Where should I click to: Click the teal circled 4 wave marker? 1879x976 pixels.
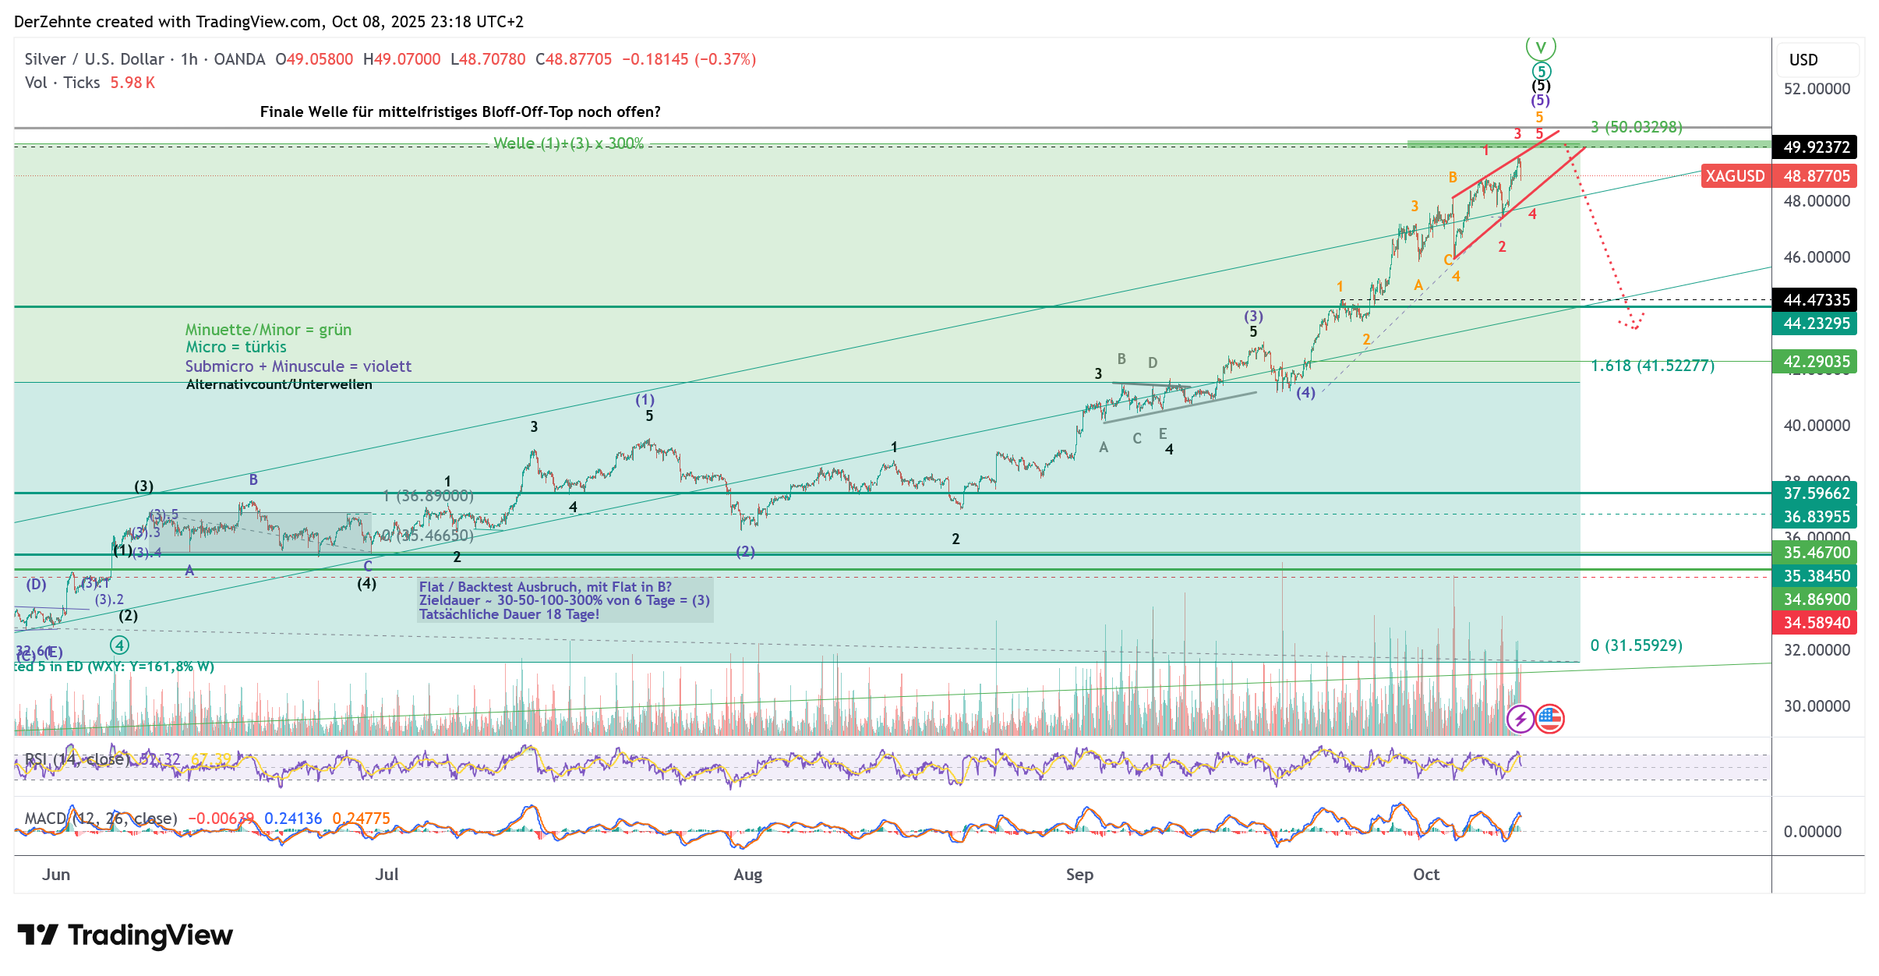click(x=119, y=645)
